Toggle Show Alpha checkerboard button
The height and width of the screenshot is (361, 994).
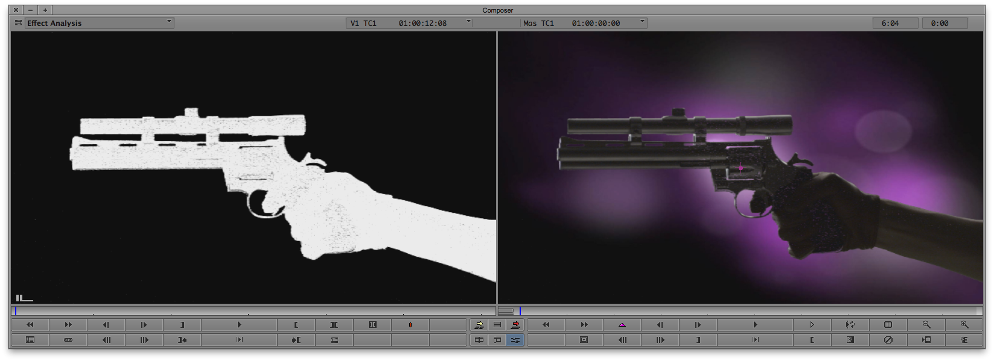pyautogui.click(x=850, y=340)
